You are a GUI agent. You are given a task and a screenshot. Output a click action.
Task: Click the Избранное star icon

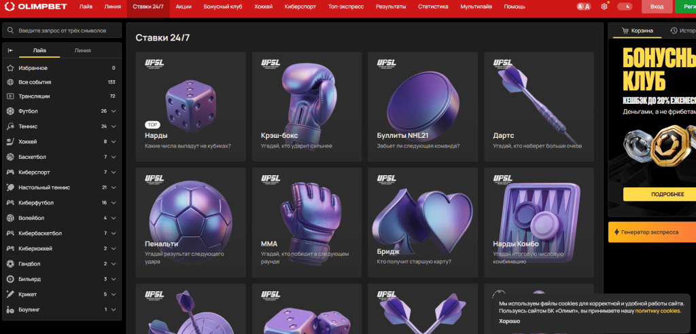[11, 68]
